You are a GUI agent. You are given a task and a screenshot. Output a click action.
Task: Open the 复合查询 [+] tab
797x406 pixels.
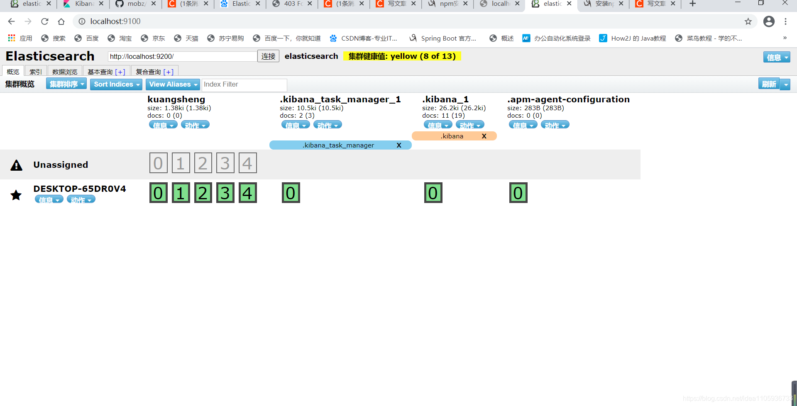tap(154, 71)
